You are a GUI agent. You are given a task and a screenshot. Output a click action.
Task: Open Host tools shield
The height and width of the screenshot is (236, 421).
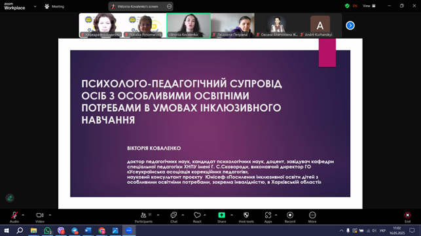[x=246, y=217]
